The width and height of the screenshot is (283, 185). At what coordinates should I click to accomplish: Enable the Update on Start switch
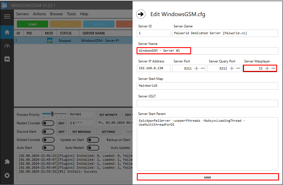pos(93,140)
